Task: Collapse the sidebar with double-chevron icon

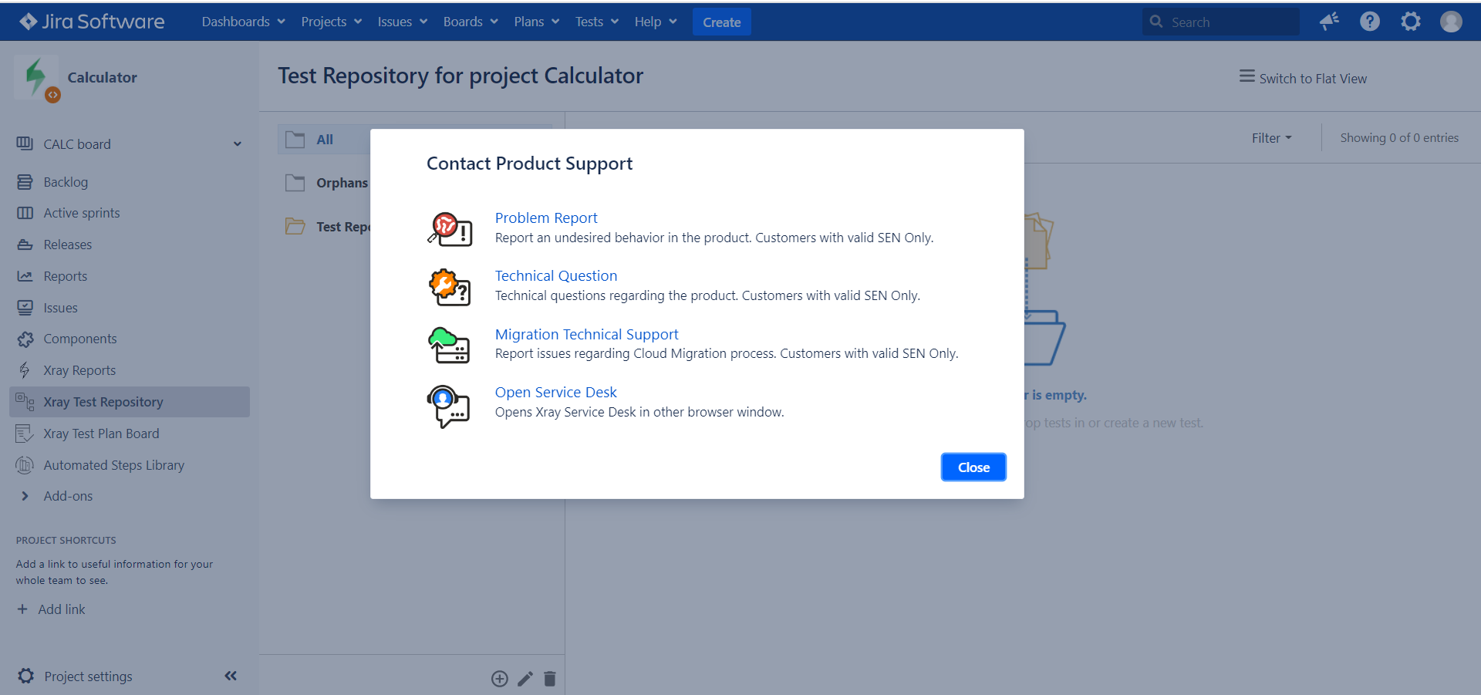Action: pos(231,676)
